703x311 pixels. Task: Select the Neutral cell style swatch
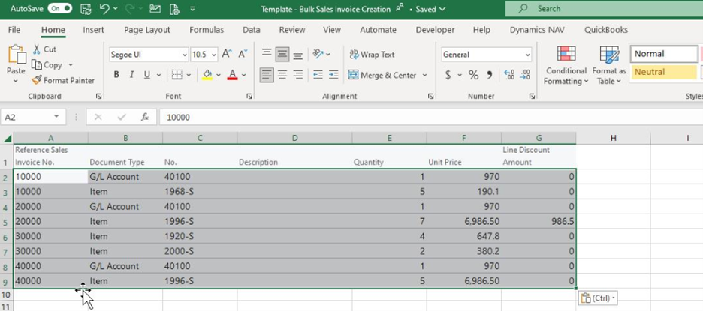click(665, 73)
